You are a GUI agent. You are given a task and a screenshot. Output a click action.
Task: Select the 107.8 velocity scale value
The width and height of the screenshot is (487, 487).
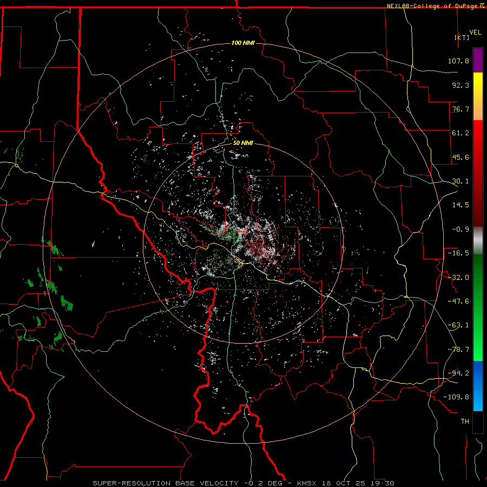tap(458, 61)
